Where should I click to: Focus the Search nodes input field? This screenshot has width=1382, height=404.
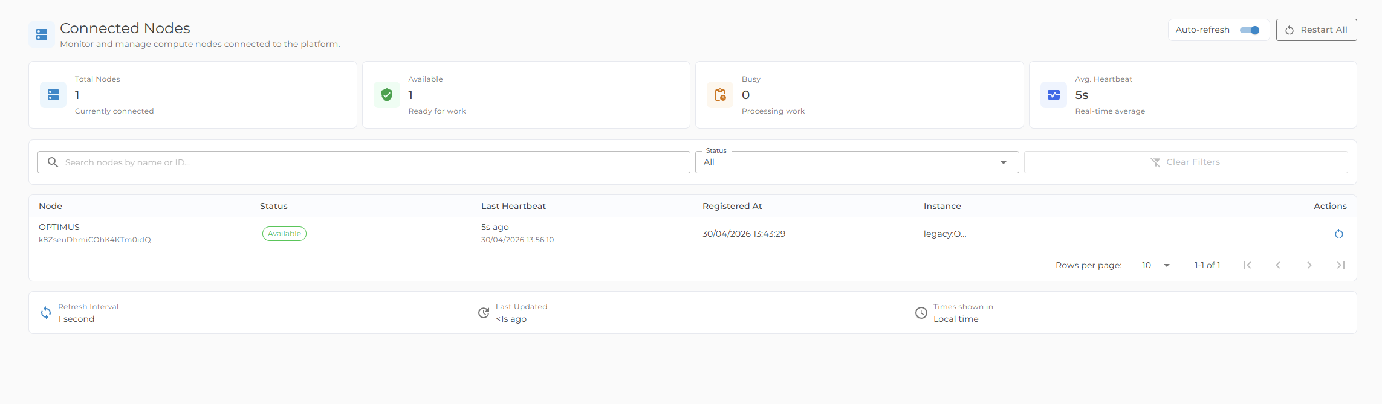[x=363, y=162]
